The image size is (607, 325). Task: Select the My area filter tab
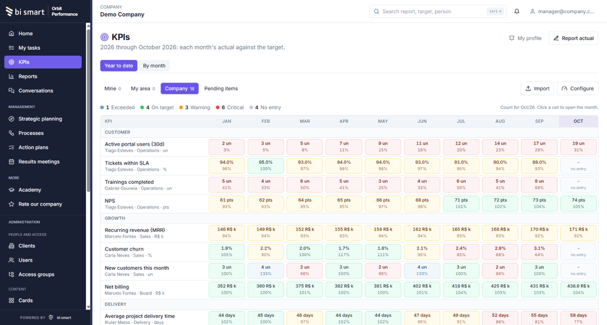click(x=143, y=89)
